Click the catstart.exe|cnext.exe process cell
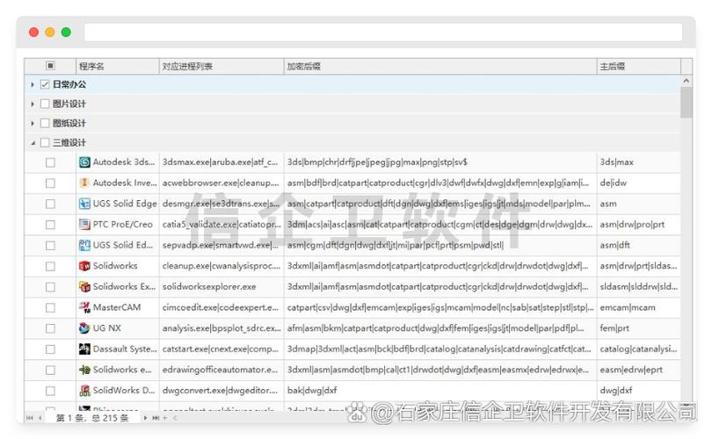 pos(222,349)
